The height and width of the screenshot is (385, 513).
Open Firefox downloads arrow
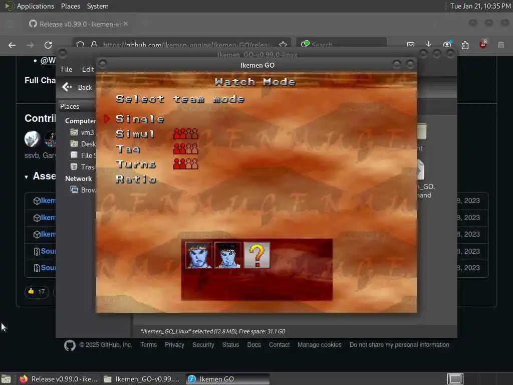pos(429,44)
